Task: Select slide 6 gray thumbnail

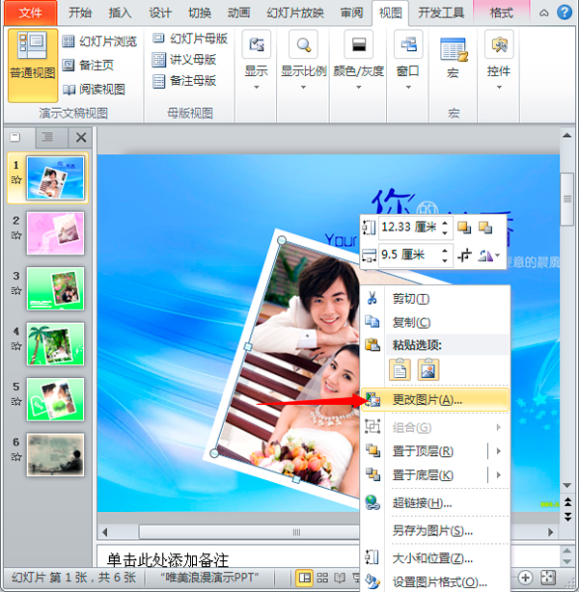Action: pos(55,455)
